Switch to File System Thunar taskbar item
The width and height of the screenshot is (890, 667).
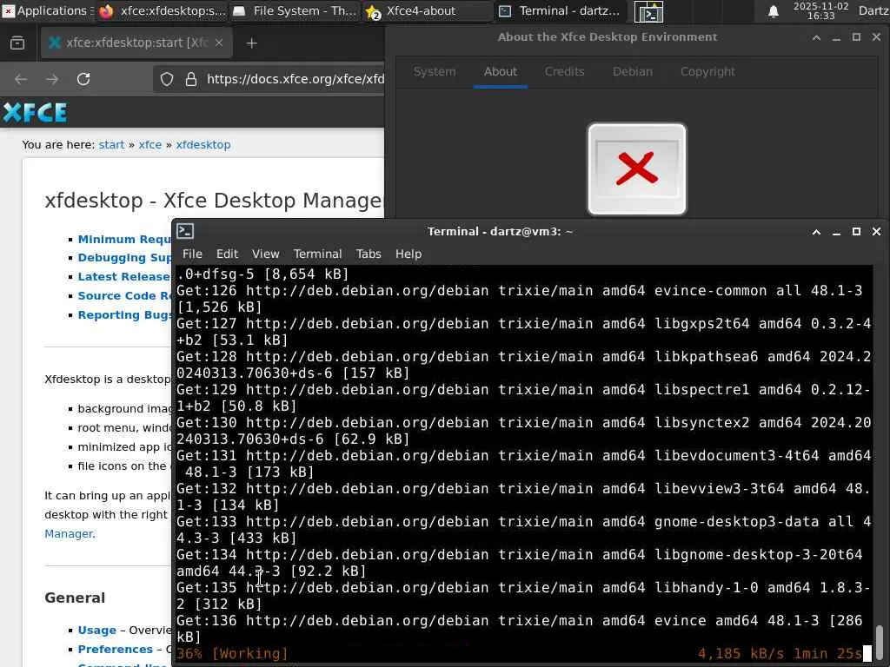tap(296, 10)
